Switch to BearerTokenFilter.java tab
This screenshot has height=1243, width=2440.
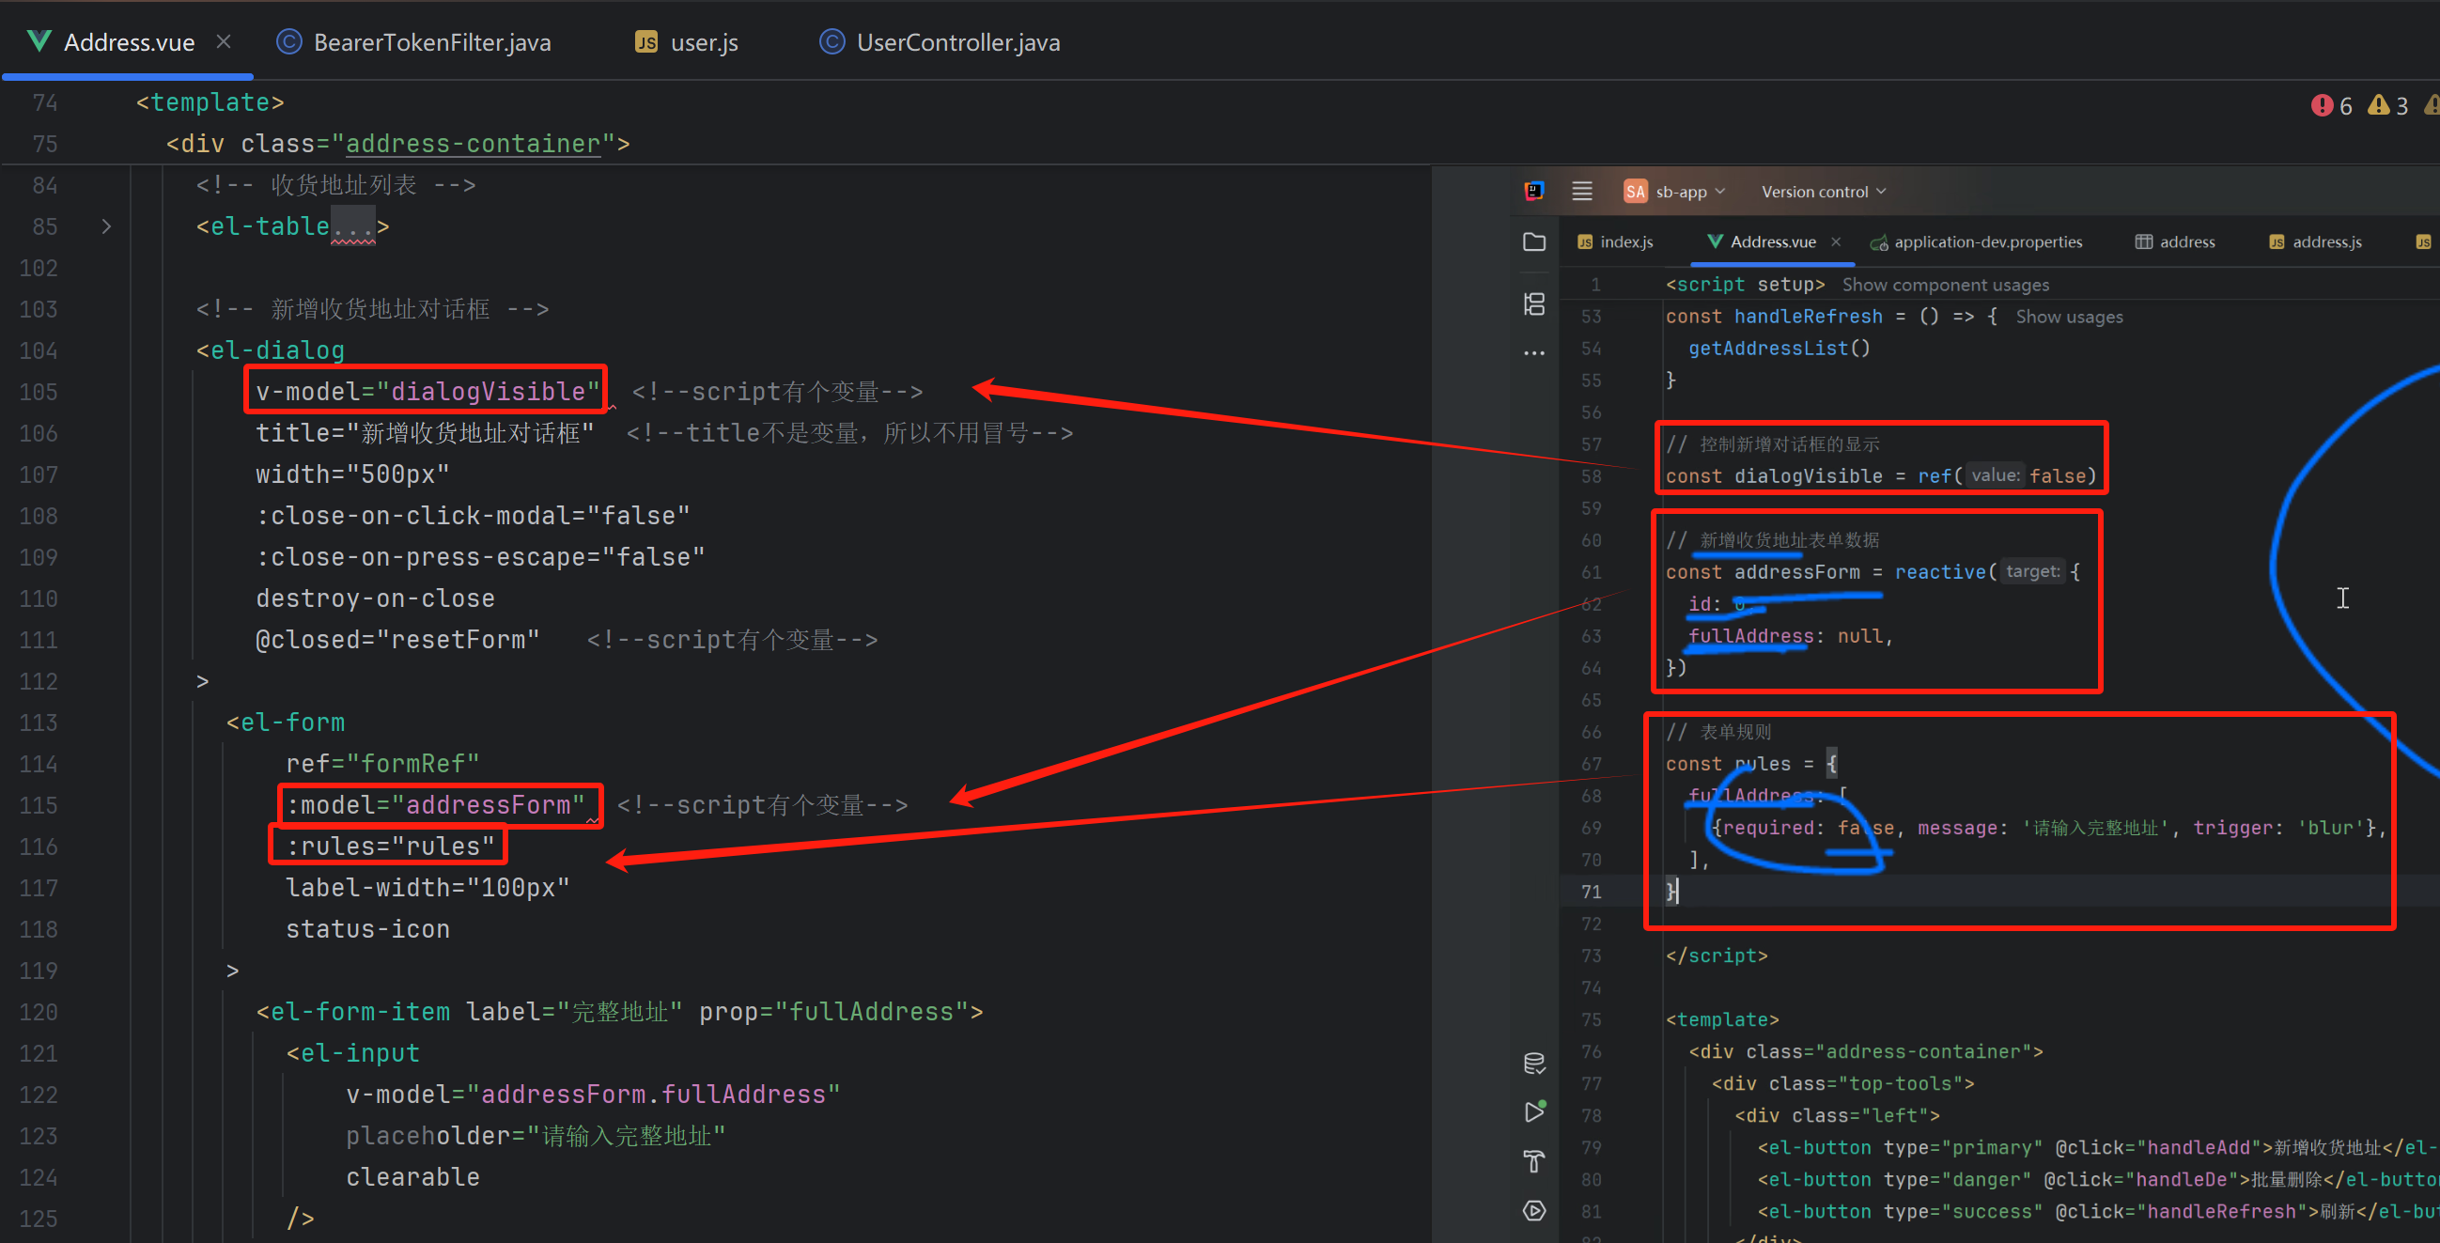pyautogui.click(x=414, y=42)
